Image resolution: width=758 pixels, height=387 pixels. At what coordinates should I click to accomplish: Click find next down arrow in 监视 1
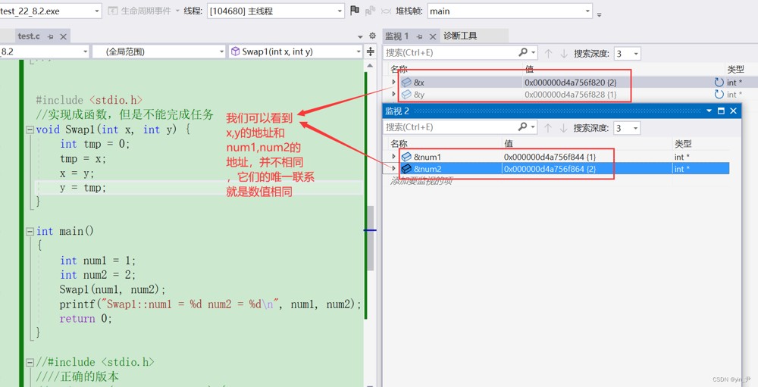point(564,54)
